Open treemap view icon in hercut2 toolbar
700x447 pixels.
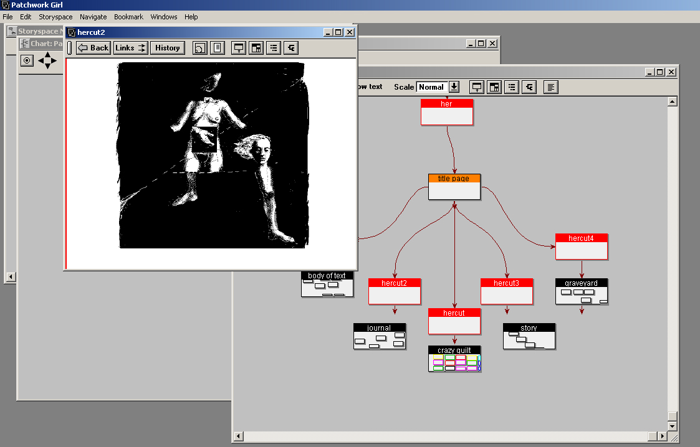tap(256, 48)
